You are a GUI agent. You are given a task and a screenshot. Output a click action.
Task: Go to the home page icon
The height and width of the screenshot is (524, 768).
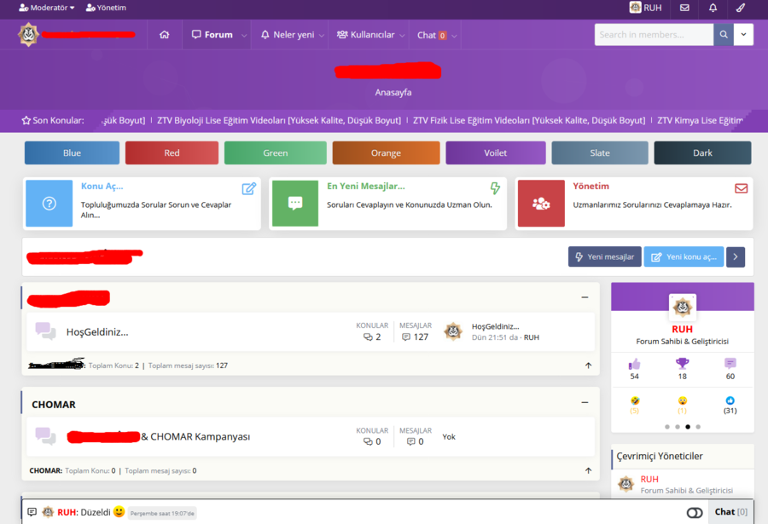click(x=165, y=35)
